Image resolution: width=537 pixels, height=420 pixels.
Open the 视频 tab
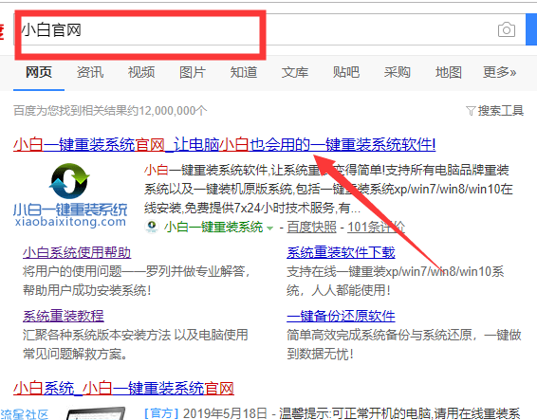pos(141,72)
